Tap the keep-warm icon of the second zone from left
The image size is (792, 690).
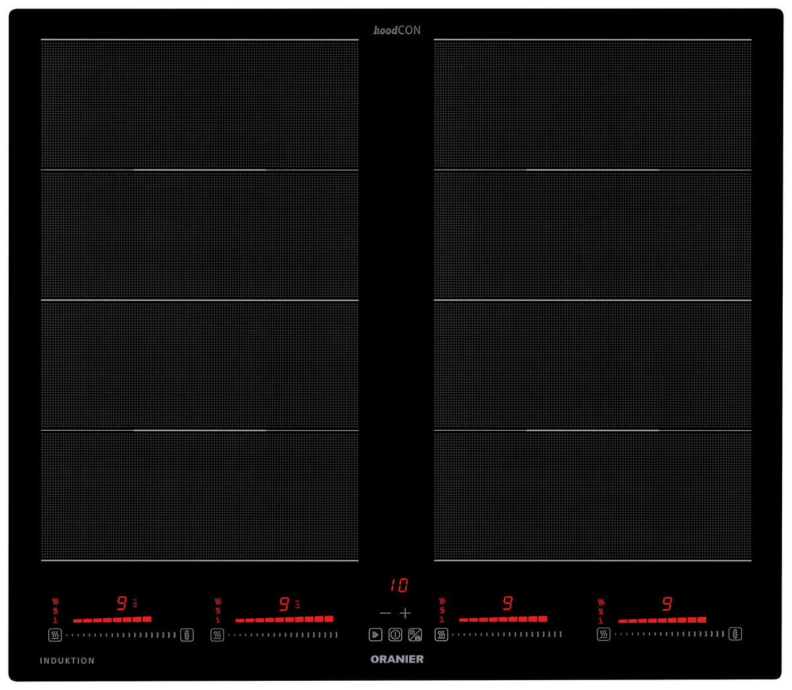(x=217, y=635)
